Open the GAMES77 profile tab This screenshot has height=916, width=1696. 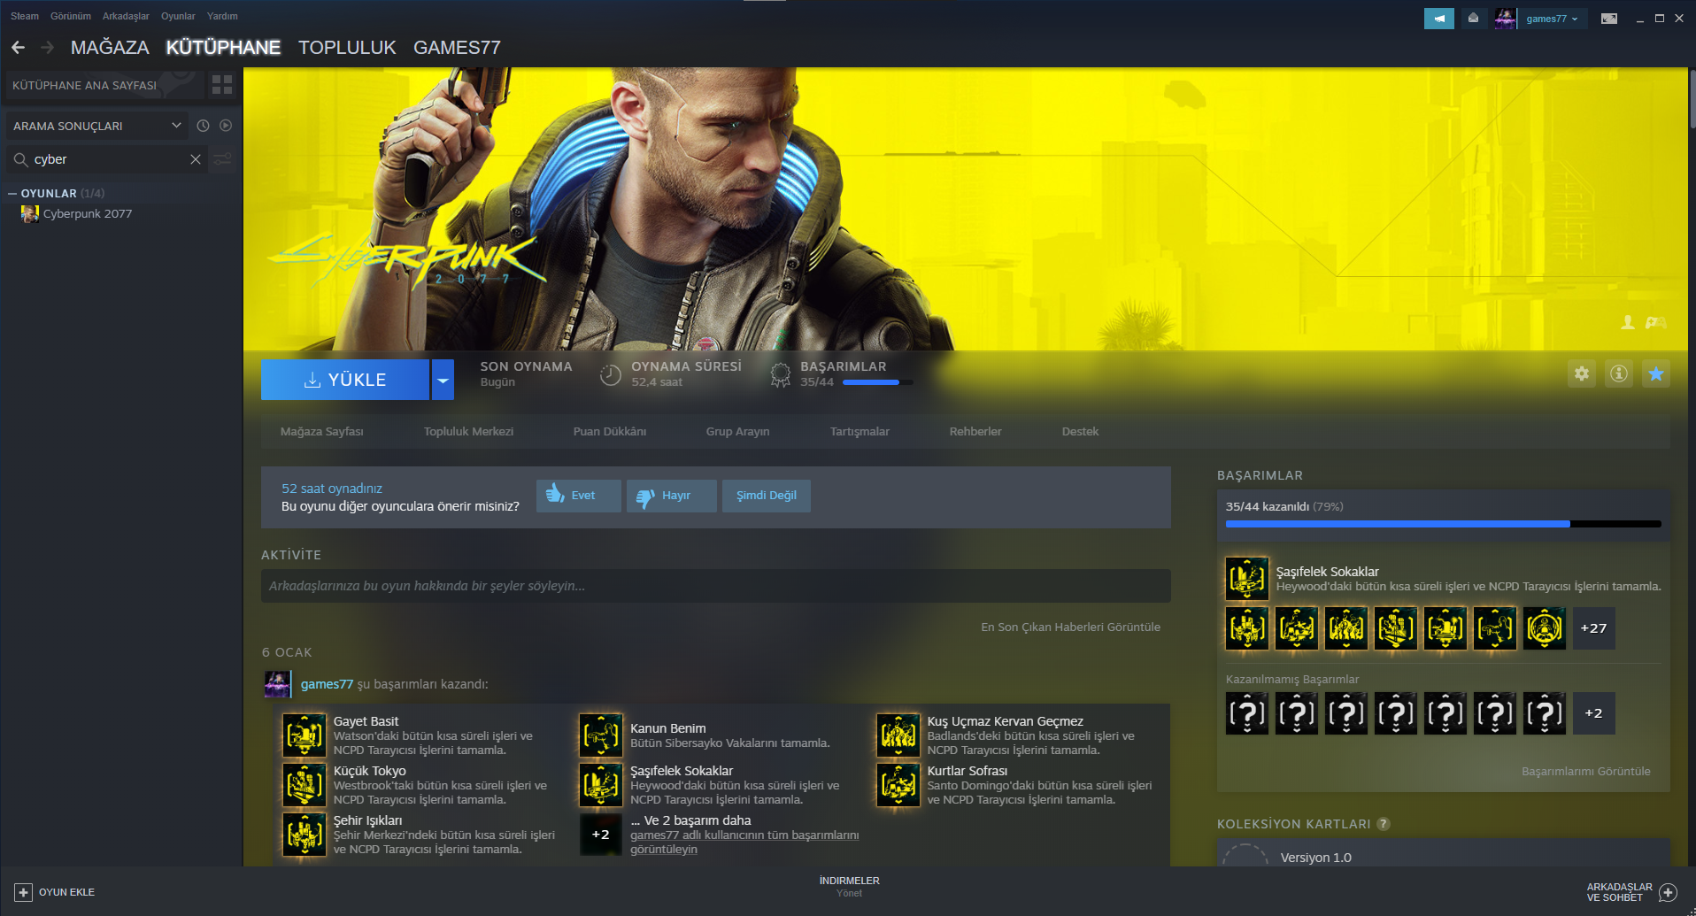tap(457, 48)
